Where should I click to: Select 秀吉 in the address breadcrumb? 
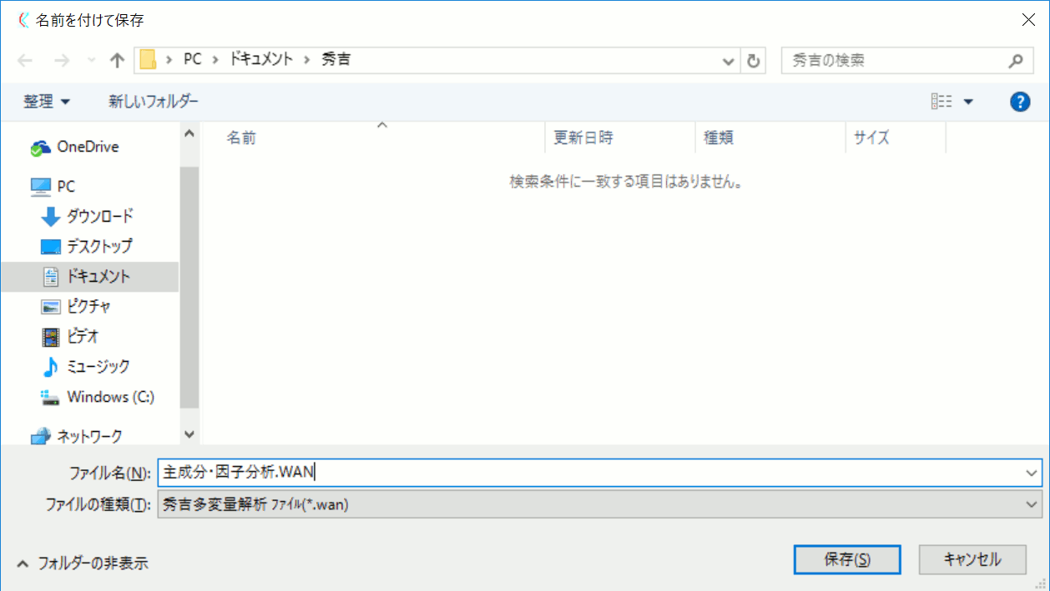coord(336,60)
